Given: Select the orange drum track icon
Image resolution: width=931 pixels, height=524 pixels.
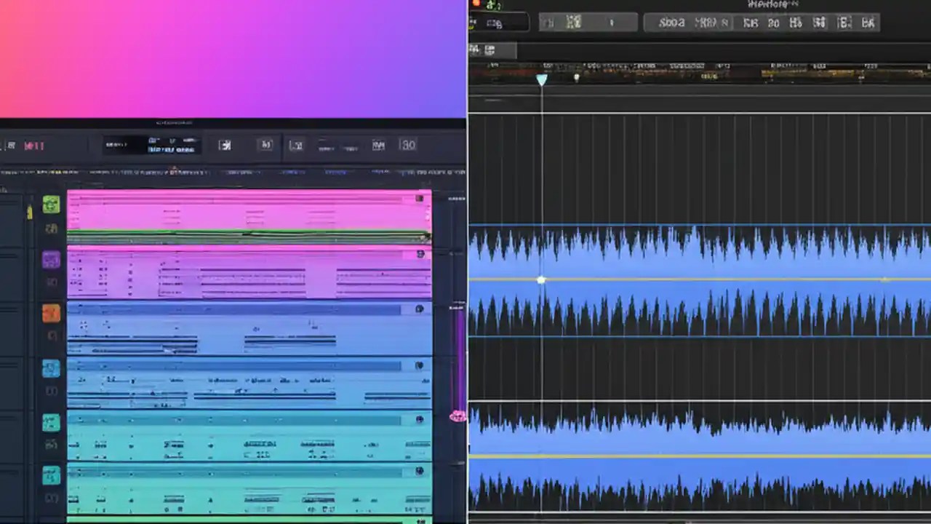Looking at the screenshot, I should (51, 313).
